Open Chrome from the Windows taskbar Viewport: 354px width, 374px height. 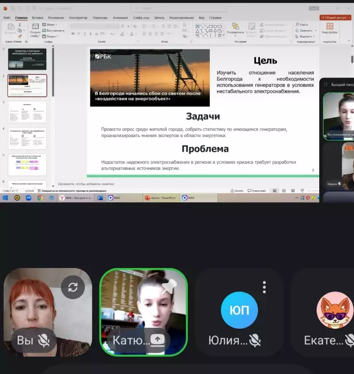coord(40,198)
